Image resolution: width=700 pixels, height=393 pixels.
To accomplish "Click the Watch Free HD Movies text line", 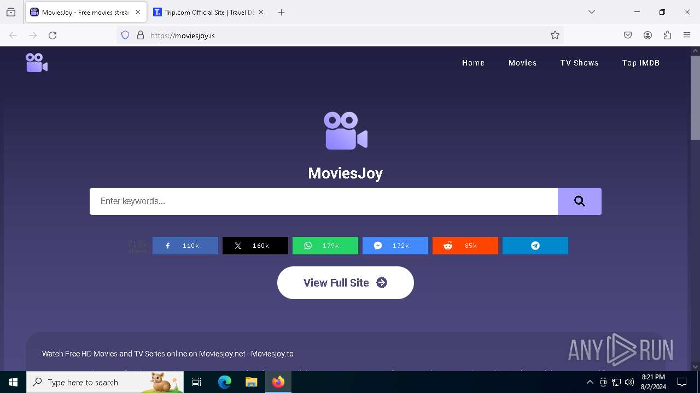I will click(168, 354).
